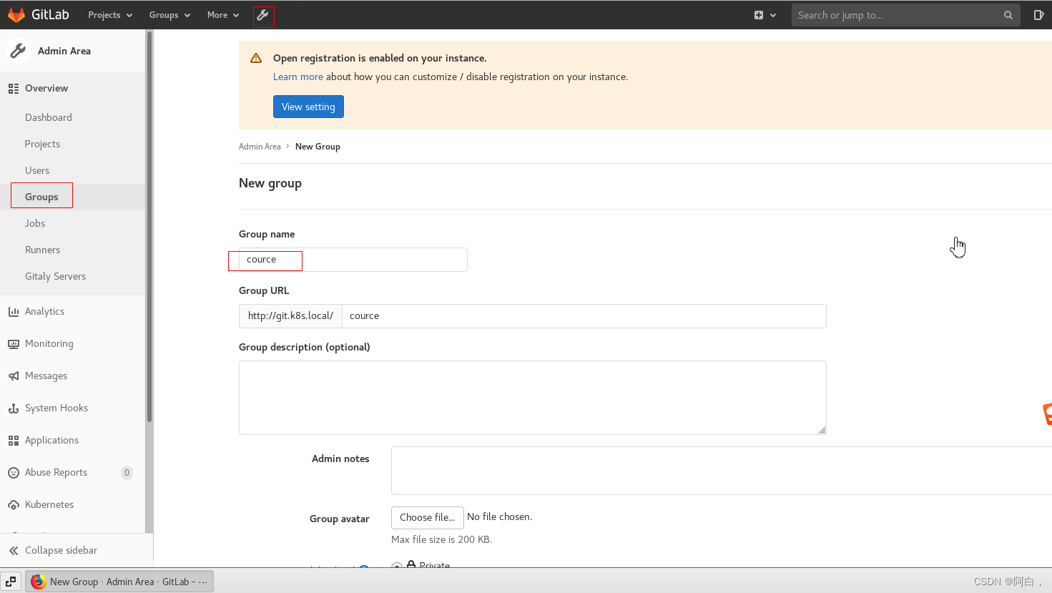Click the Group description text area
Image resolution: width=1052 pixels, height=593 pixels.
533,398
